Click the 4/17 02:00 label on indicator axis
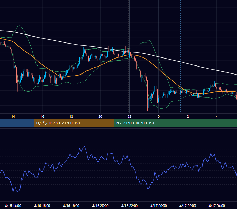237x209 pixels. tap(188, 206)
